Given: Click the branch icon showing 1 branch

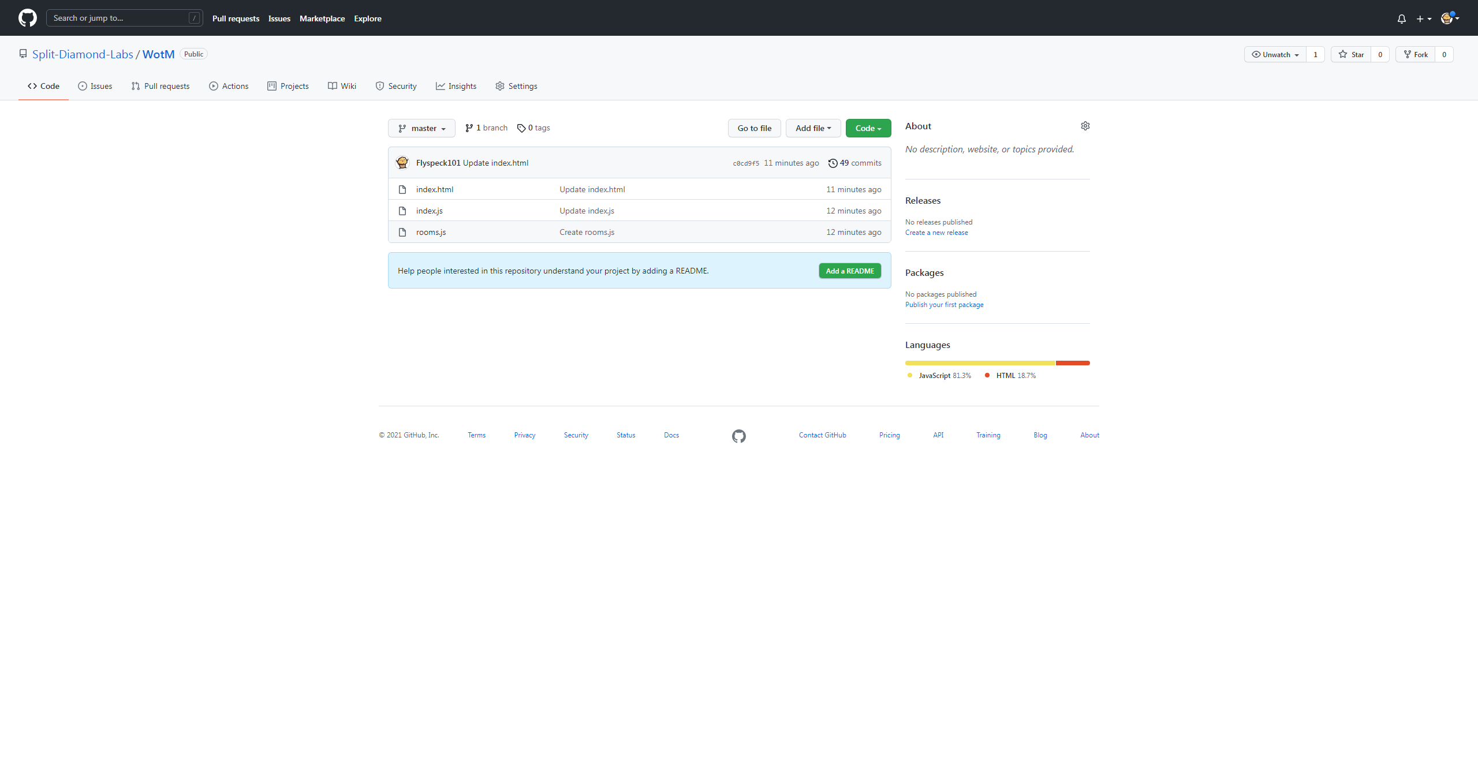Looking at the screenshot, I should click(469, 128).
